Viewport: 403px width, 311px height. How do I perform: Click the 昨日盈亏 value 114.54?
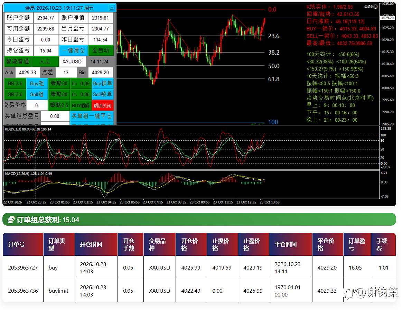coord(101,40)
